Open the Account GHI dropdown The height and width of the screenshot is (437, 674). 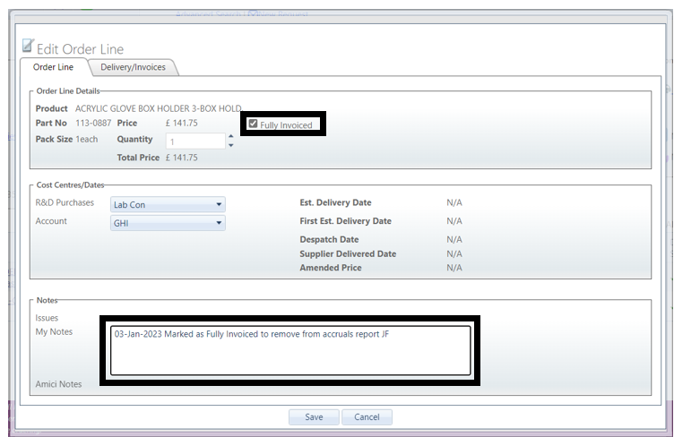coord(168,223)
